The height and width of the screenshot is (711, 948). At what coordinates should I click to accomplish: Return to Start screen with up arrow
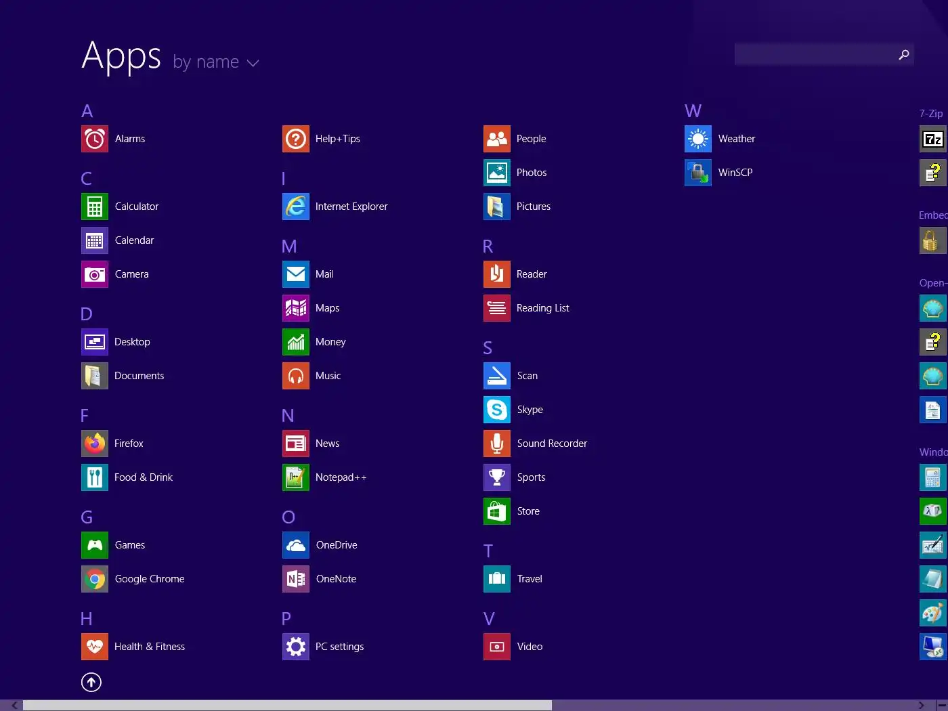pyautogui.click(x=91, y=682)
